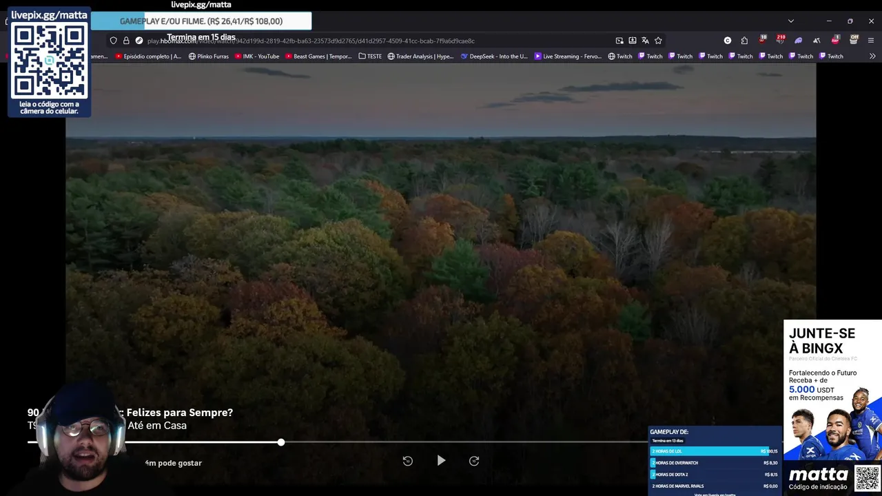This screenshot has height=496, width=882.
Task: Click the 'pode gostar' text
Action: (180, 463)
